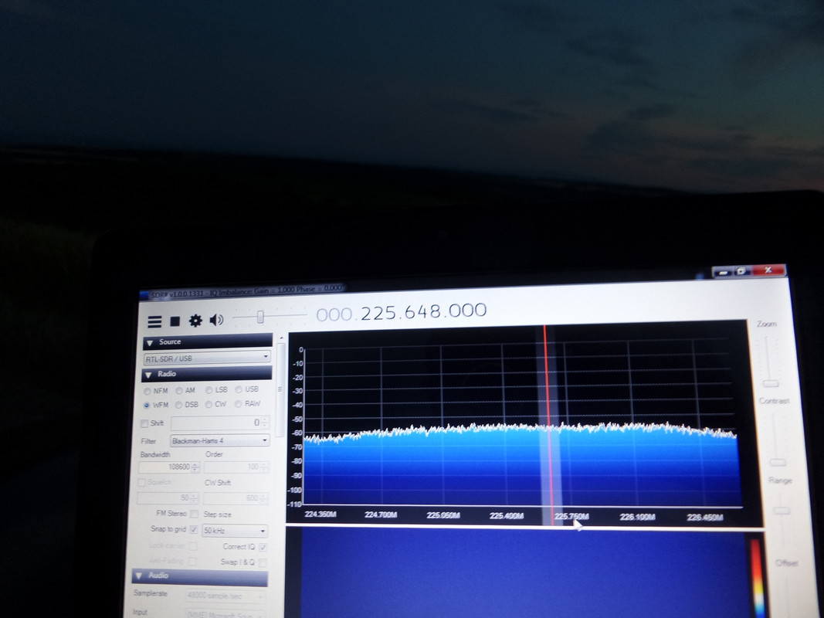This screenshot has height=618, width=824.
Task: Mute audio with the speaker icon
Action: (x=216, y=320)
